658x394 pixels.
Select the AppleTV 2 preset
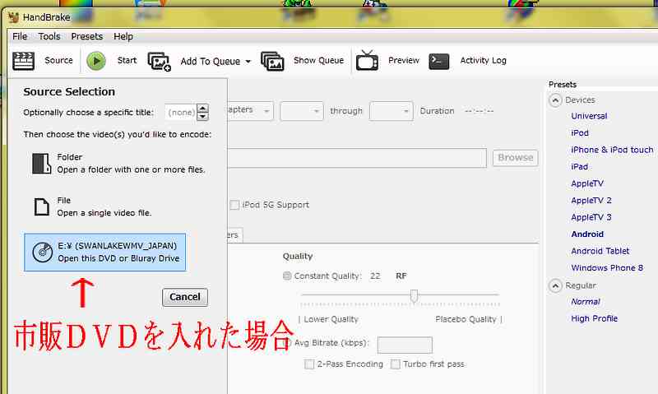tap(591, 200)
